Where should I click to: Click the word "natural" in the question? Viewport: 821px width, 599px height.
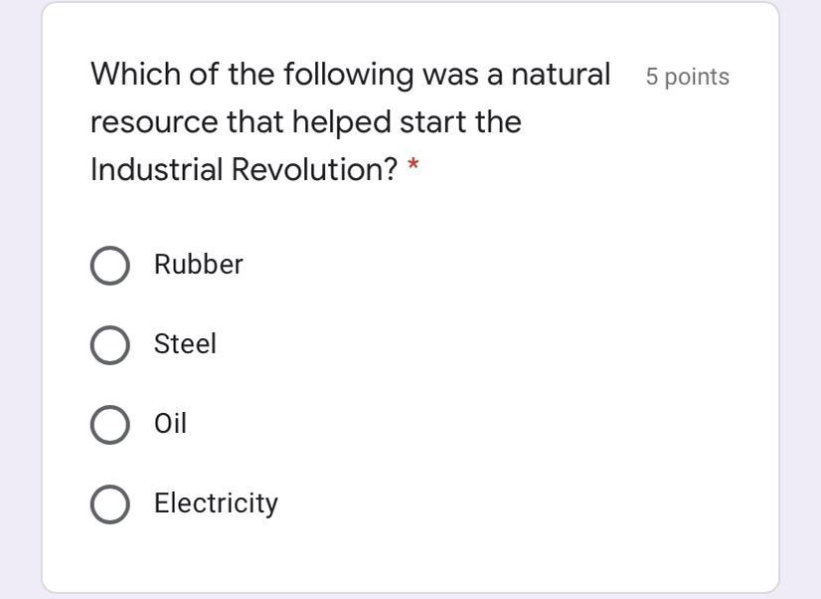pos(561,75)
